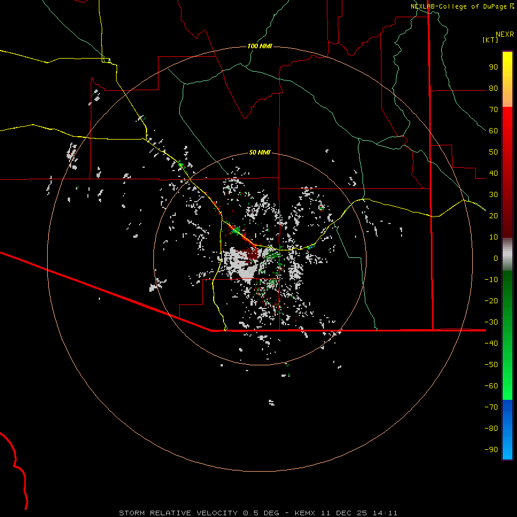Click the -10 value on velocity scale
517x517 pixels.
pyautogui.click(x=491, y=280)
